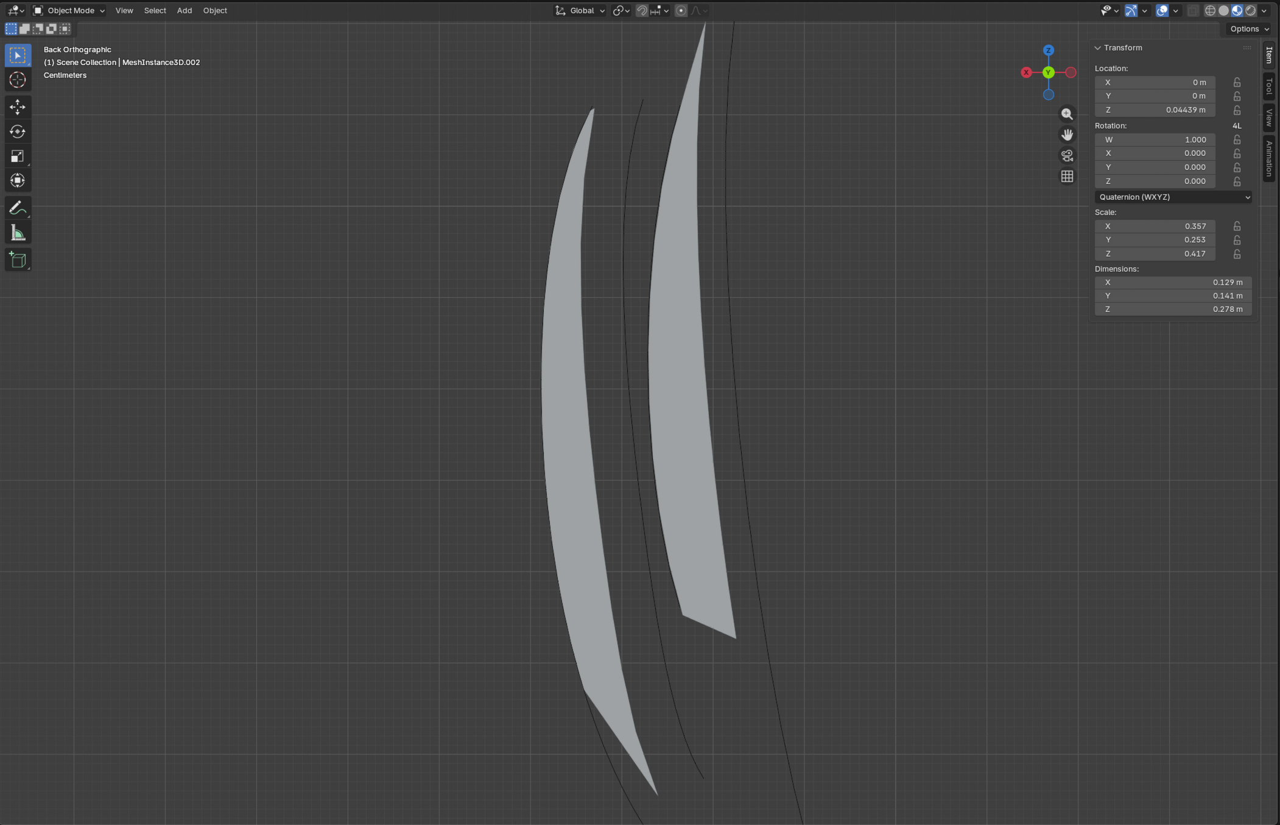Activate the Scale tool

pos(17,156)
